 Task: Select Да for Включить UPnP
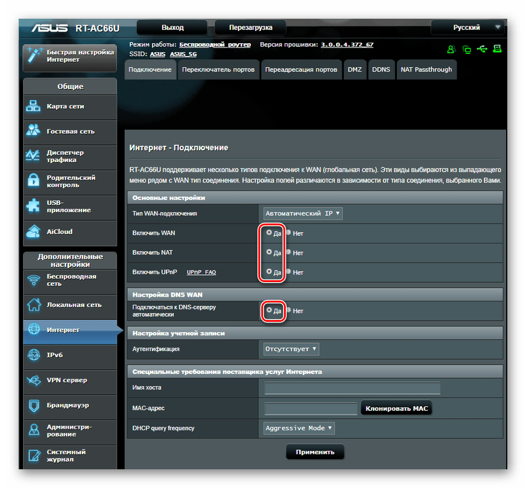[269, 272]
